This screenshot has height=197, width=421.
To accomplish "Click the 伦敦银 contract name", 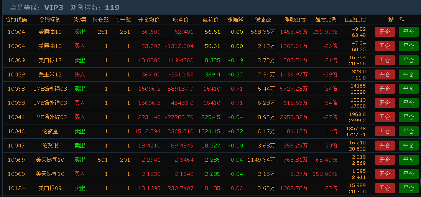I will pyautogui.click(x=50, y=146).
